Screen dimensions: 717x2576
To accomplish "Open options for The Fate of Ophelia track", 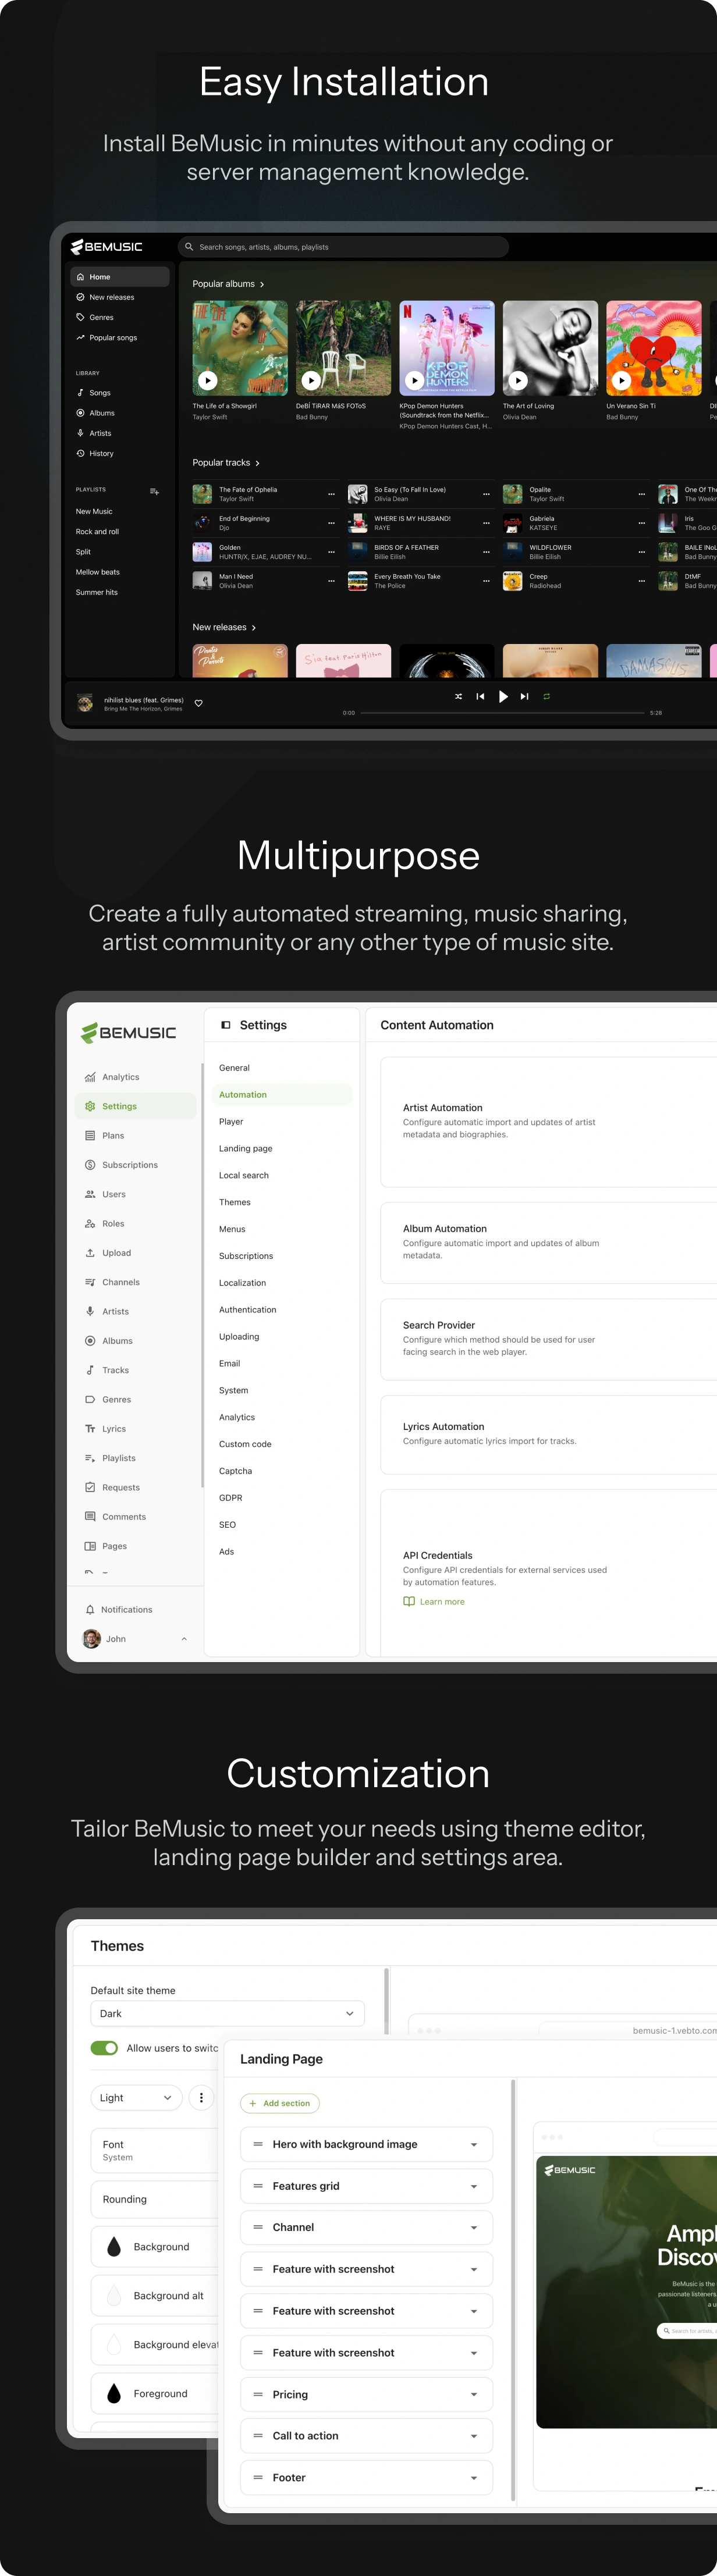I will (x=331, y=494).
